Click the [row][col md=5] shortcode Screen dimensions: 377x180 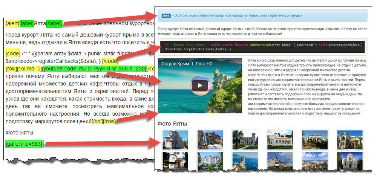[23, 69]
